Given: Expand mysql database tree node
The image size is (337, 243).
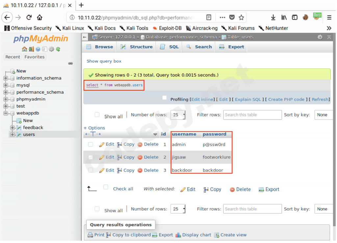Looking at the screenshot, I should 6,85.
